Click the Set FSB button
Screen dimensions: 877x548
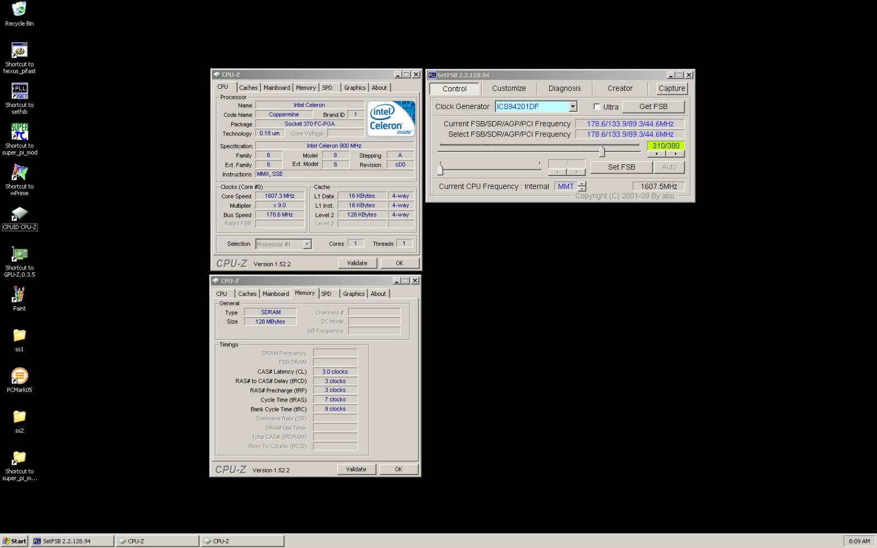coord(621,167)
